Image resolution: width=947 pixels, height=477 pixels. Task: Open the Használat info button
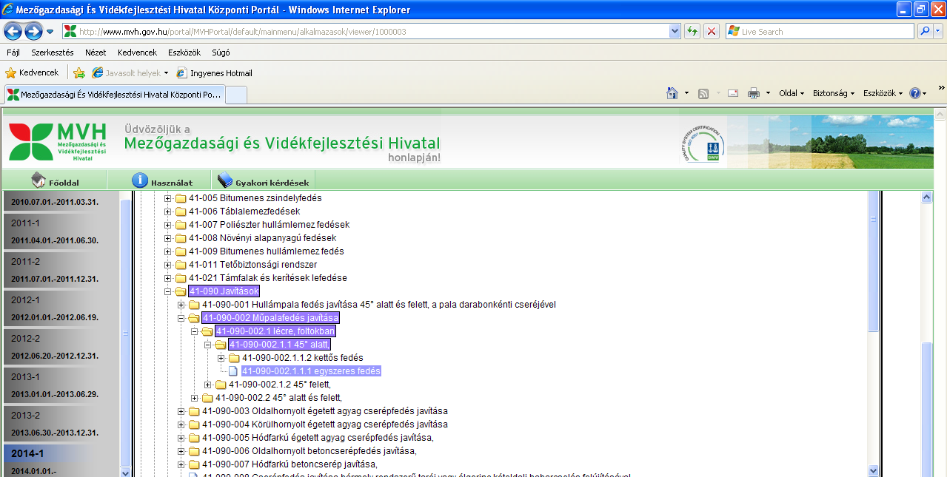click(x=162, y=181)
